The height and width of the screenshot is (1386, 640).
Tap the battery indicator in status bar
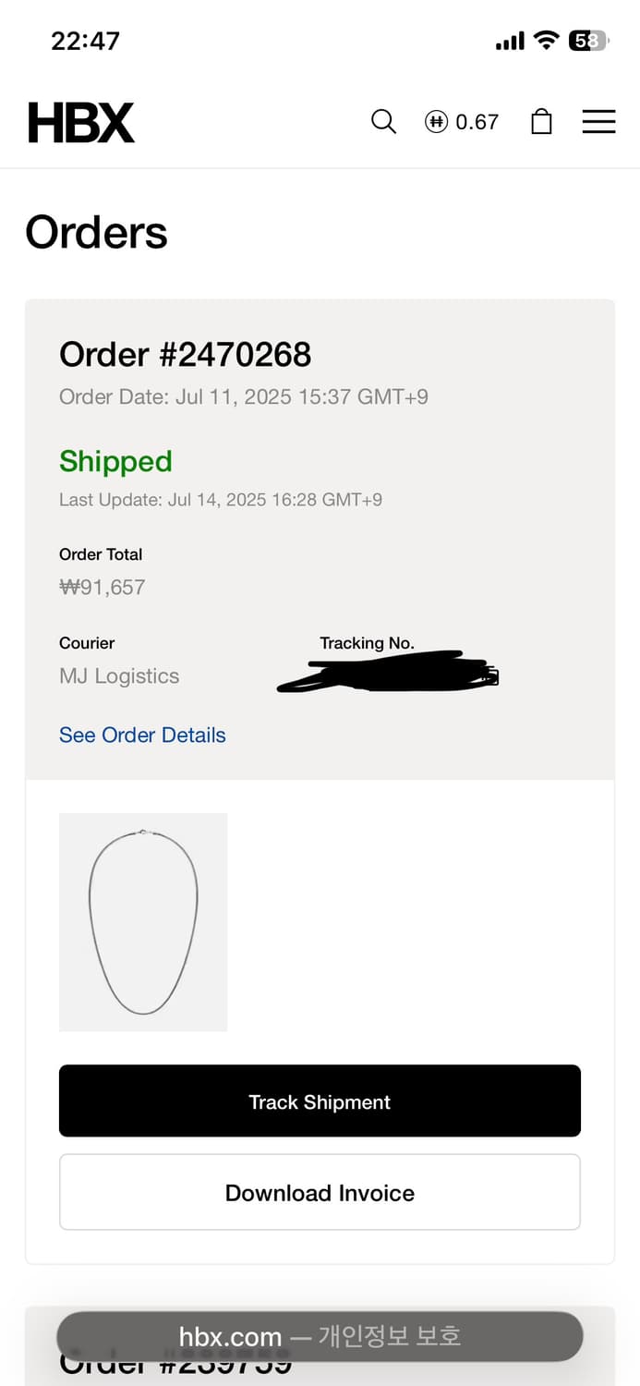[587, 41]
